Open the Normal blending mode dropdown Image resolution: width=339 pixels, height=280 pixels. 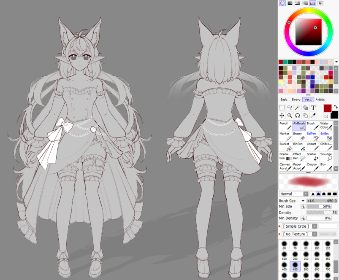coord(306,194)
